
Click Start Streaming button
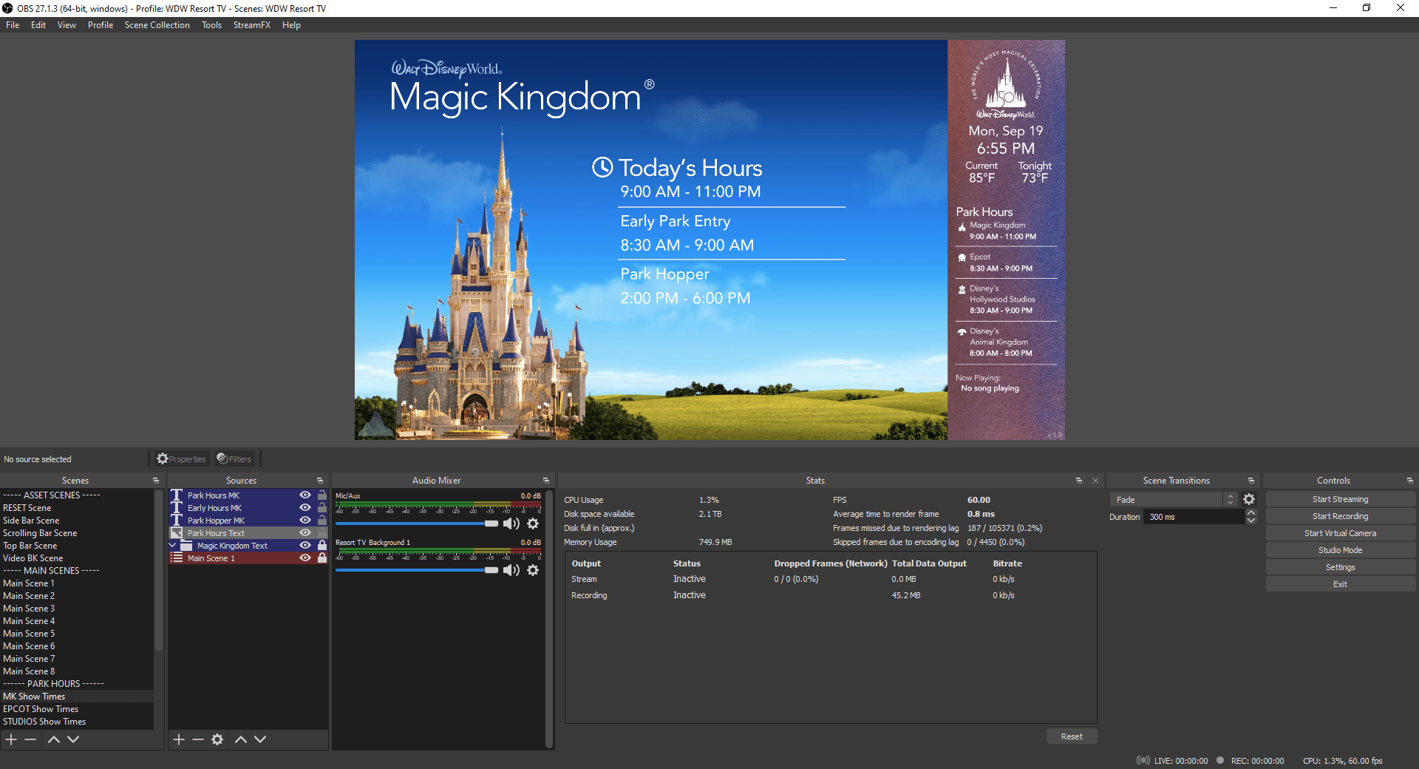coord(1340,499)
